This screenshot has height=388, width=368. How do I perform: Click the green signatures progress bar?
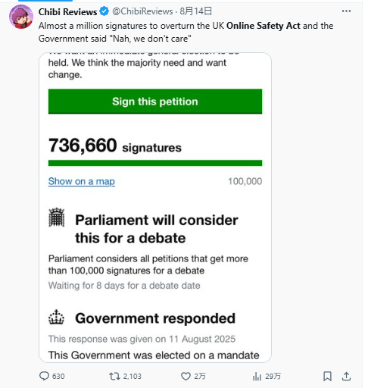click(x=155, y=163)
